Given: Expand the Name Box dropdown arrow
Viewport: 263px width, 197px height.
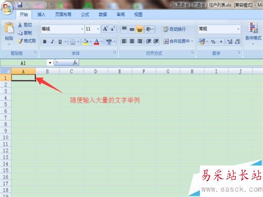Looking at the screenshot, I should (x=50, y=63).
